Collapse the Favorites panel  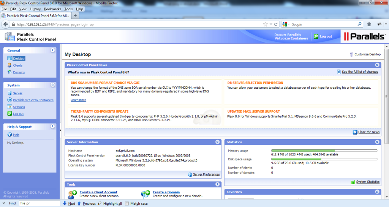point(377,192)
